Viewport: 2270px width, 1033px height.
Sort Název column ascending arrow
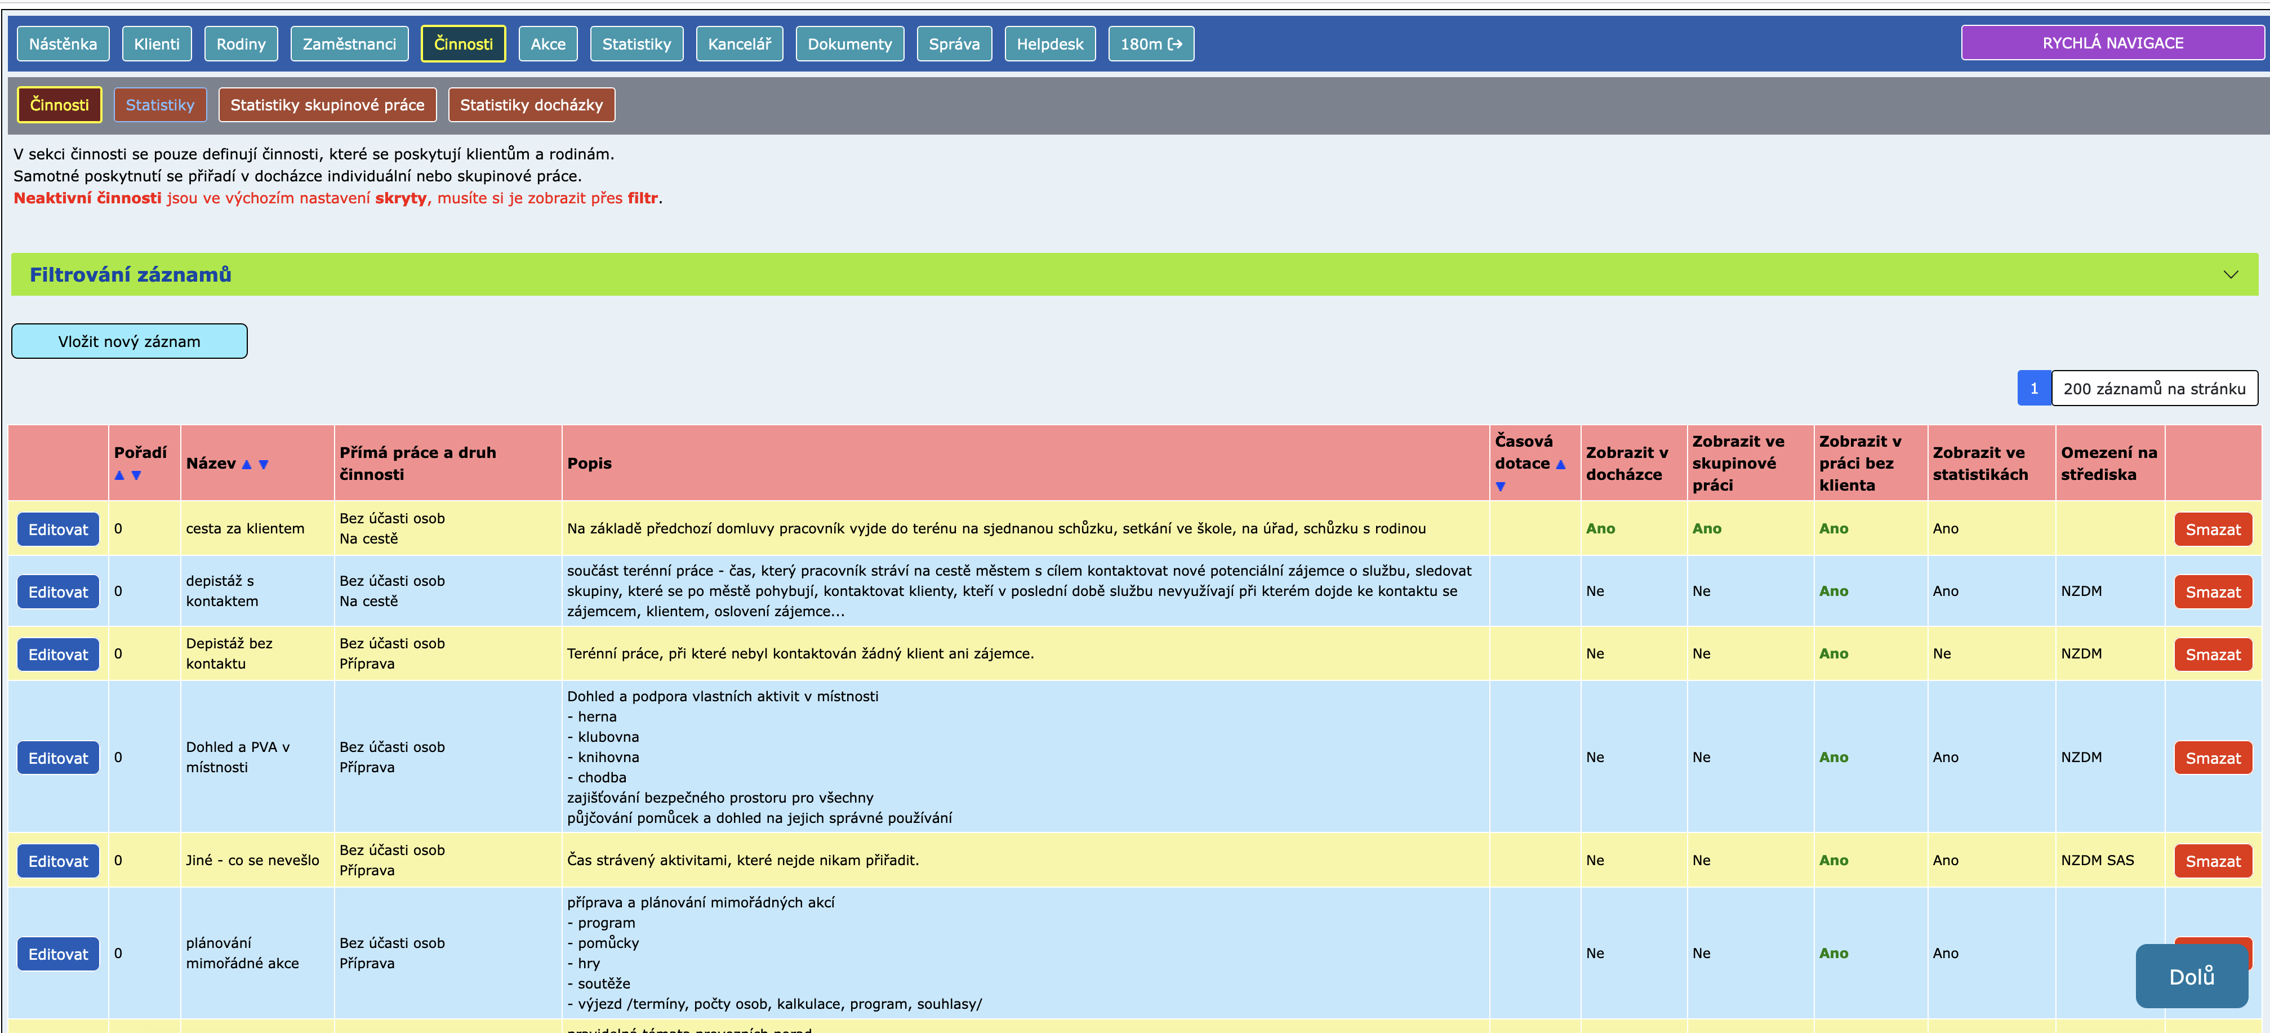247,465
